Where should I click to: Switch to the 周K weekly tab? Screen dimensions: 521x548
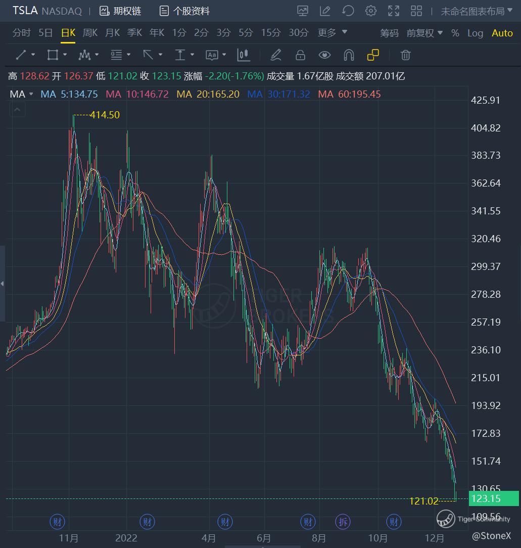pos(90,33)
